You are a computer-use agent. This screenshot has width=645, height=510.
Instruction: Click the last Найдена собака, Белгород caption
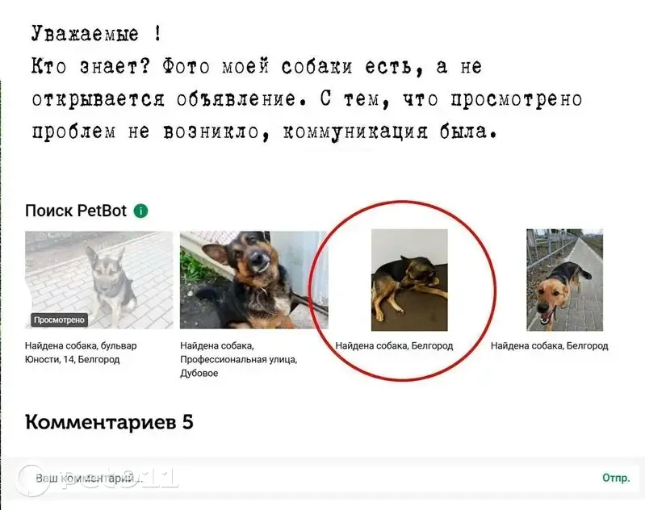[x=549, y=346]
